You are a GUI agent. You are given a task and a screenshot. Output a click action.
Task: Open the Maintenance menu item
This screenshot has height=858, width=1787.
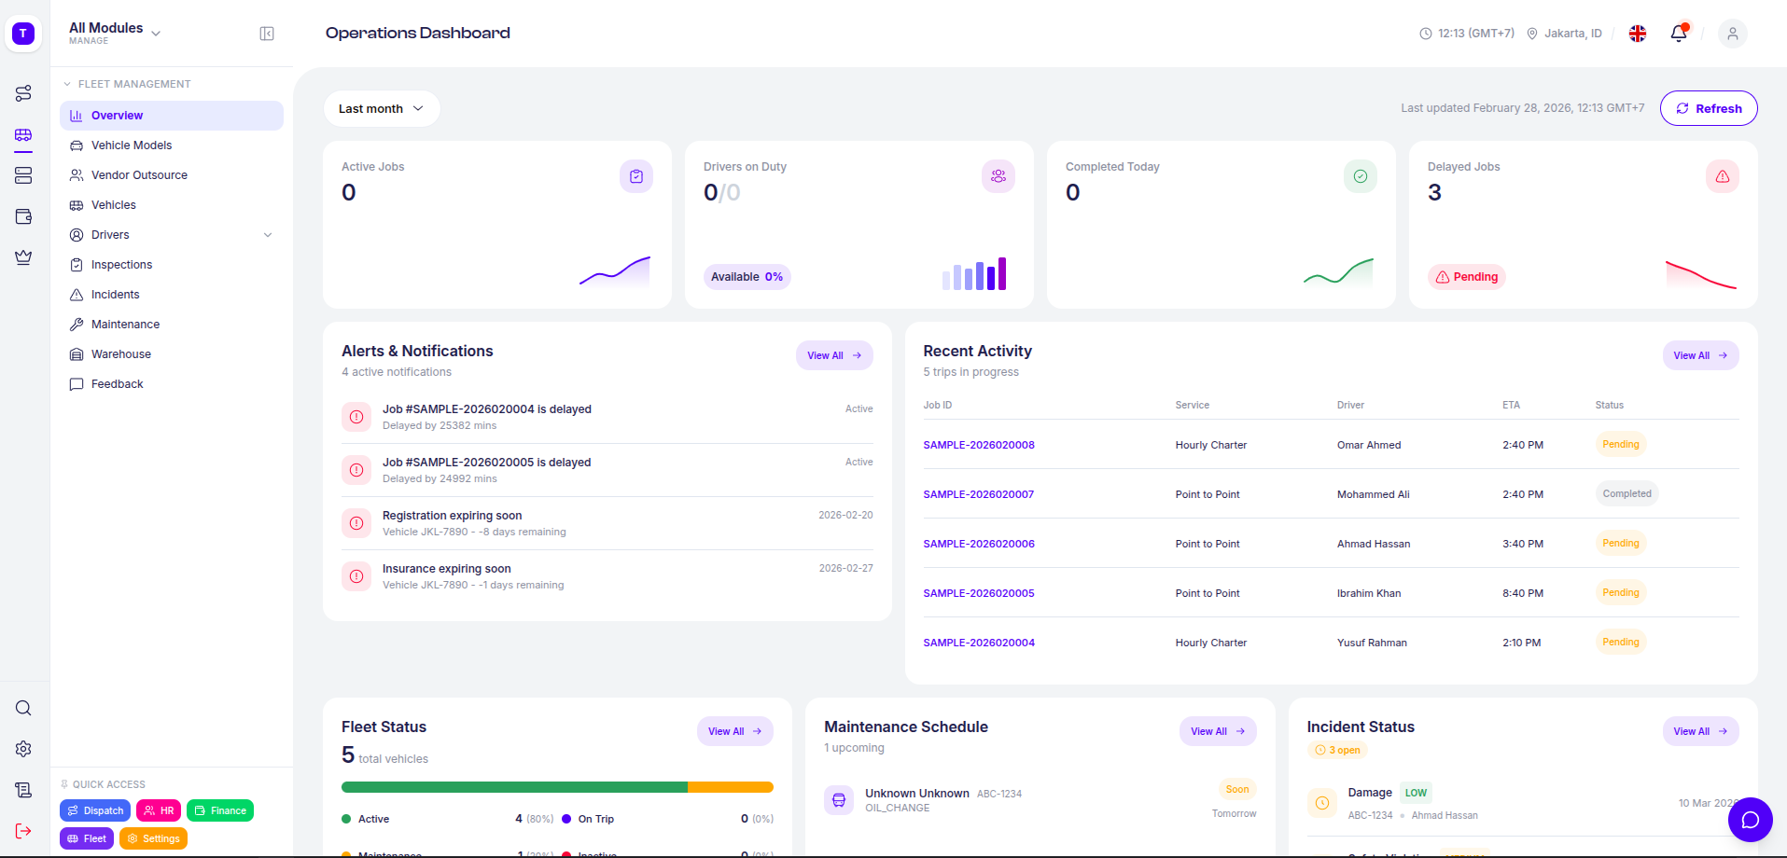click(x=125, y=325)
